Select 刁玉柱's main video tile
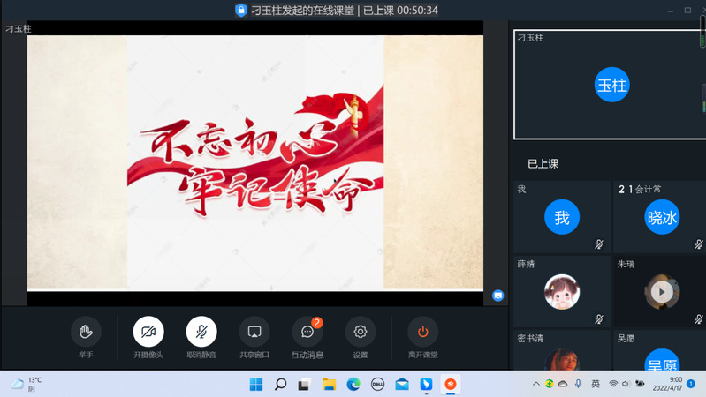Screen dimensions: 706x397 [x=611, y=85]
